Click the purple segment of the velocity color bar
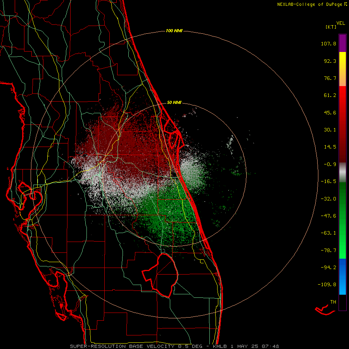This screenshot has width=349, height=349. (342, 43)
